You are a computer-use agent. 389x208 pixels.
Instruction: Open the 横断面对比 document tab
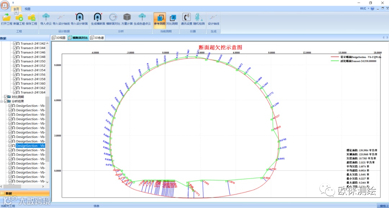pyautogui.click(x=78, y=38)
